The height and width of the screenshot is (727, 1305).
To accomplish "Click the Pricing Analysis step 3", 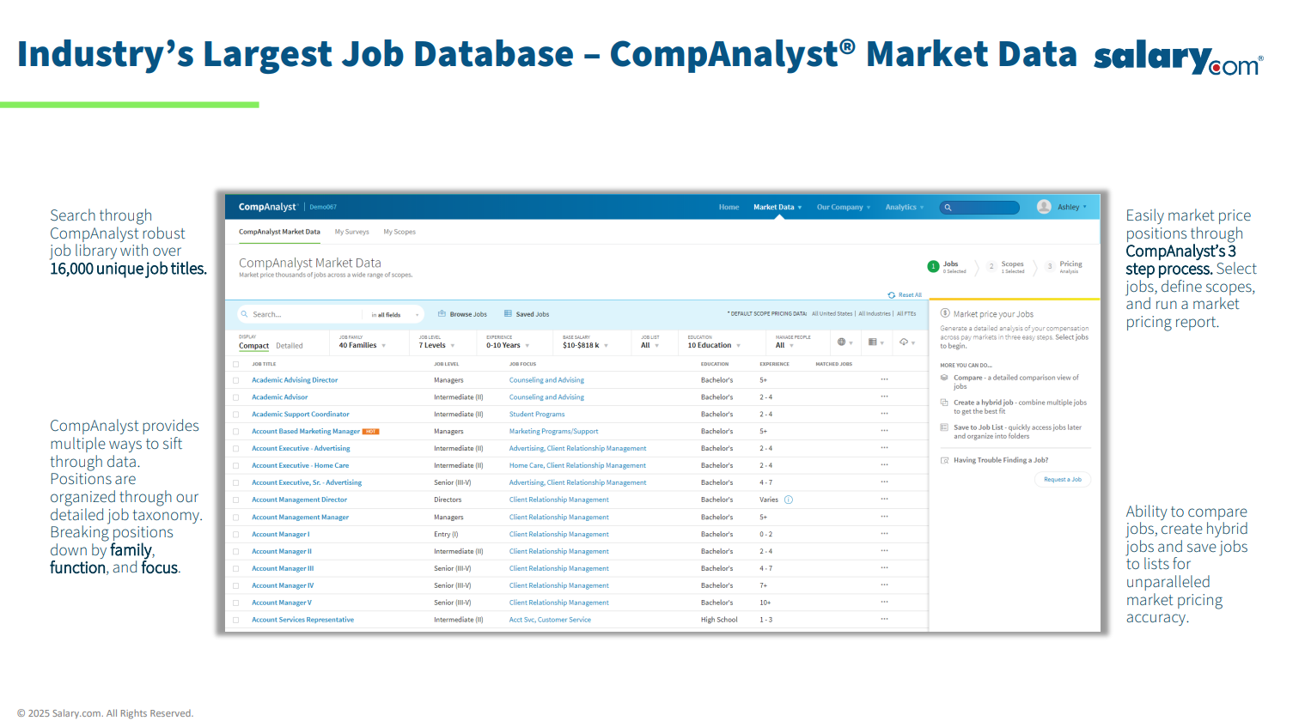I will coord(1064,267).
